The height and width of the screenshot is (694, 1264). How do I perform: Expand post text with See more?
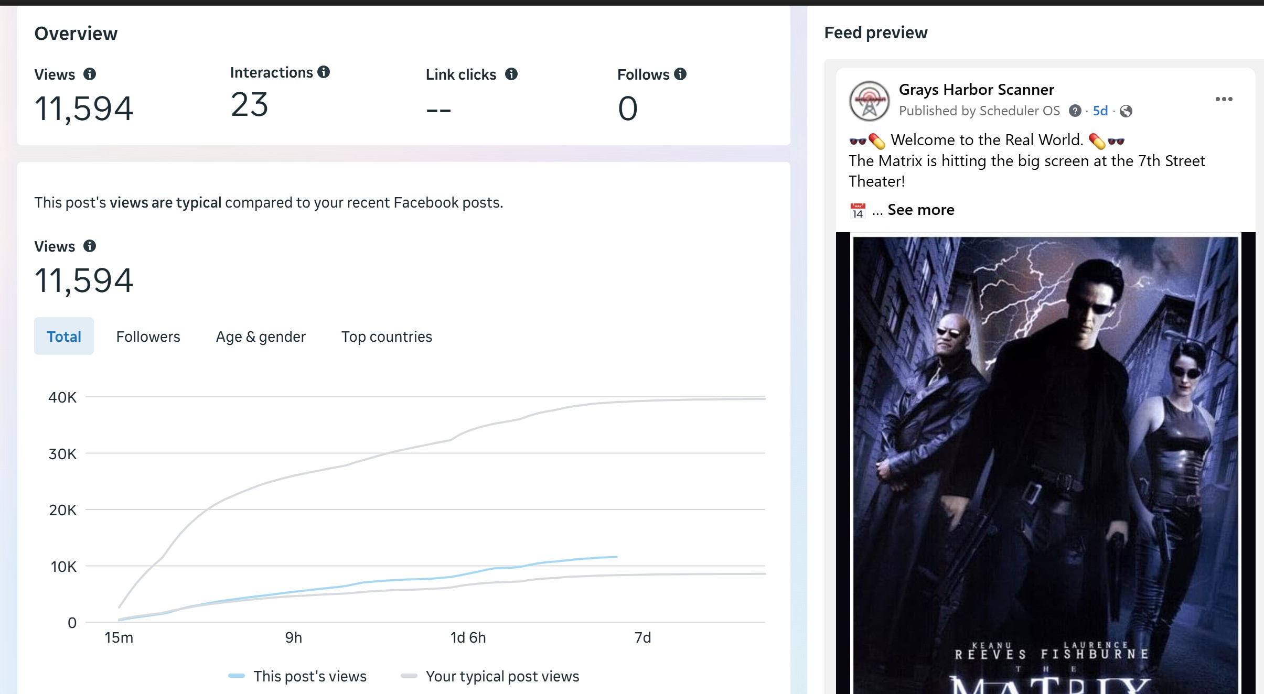coord(920,210)
